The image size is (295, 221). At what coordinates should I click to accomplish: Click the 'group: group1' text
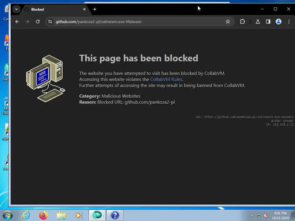[x=282, y=121]
